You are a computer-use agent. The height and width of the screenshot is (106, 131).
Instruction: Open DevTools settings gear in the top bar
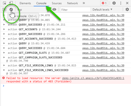tap(114, 3)
